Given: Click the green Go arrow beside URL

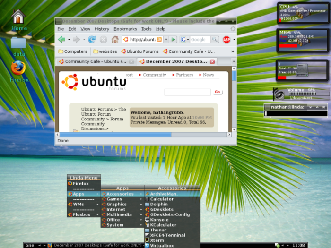Looking at the screenshot, I should coord(174,39).
